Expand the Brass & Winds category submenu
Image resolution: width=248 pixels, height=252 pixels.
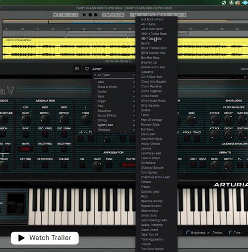114,87
